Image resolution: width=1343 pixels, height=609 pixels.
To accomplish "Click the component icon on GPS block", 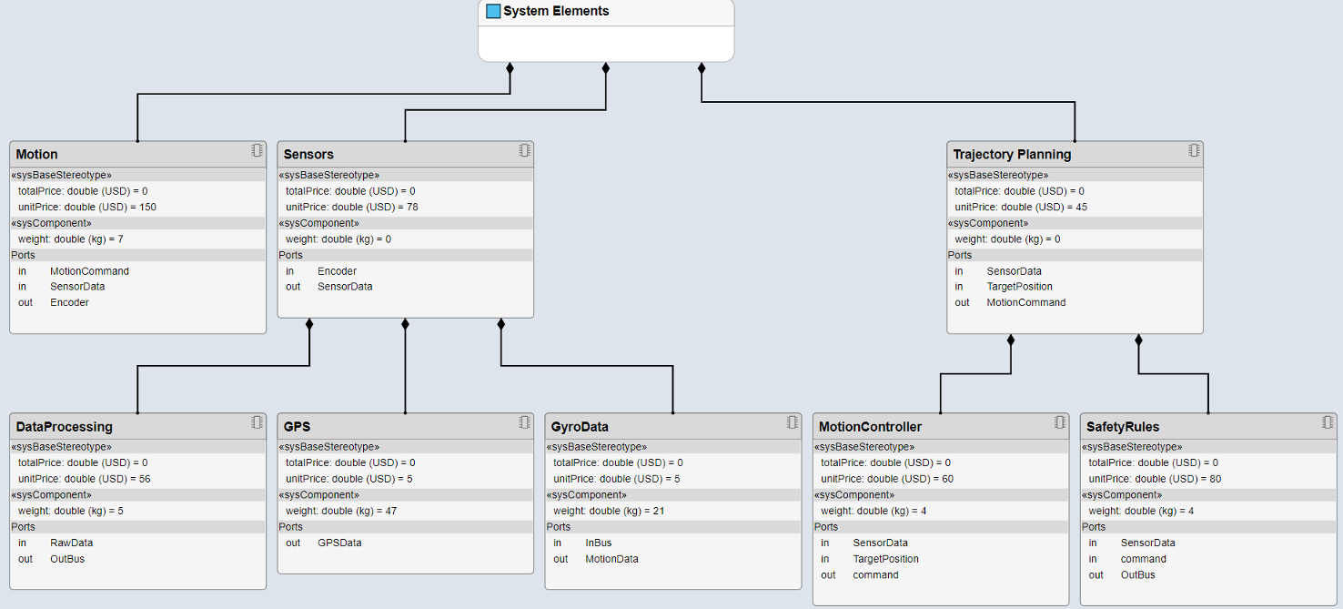I will pos(525,422).
